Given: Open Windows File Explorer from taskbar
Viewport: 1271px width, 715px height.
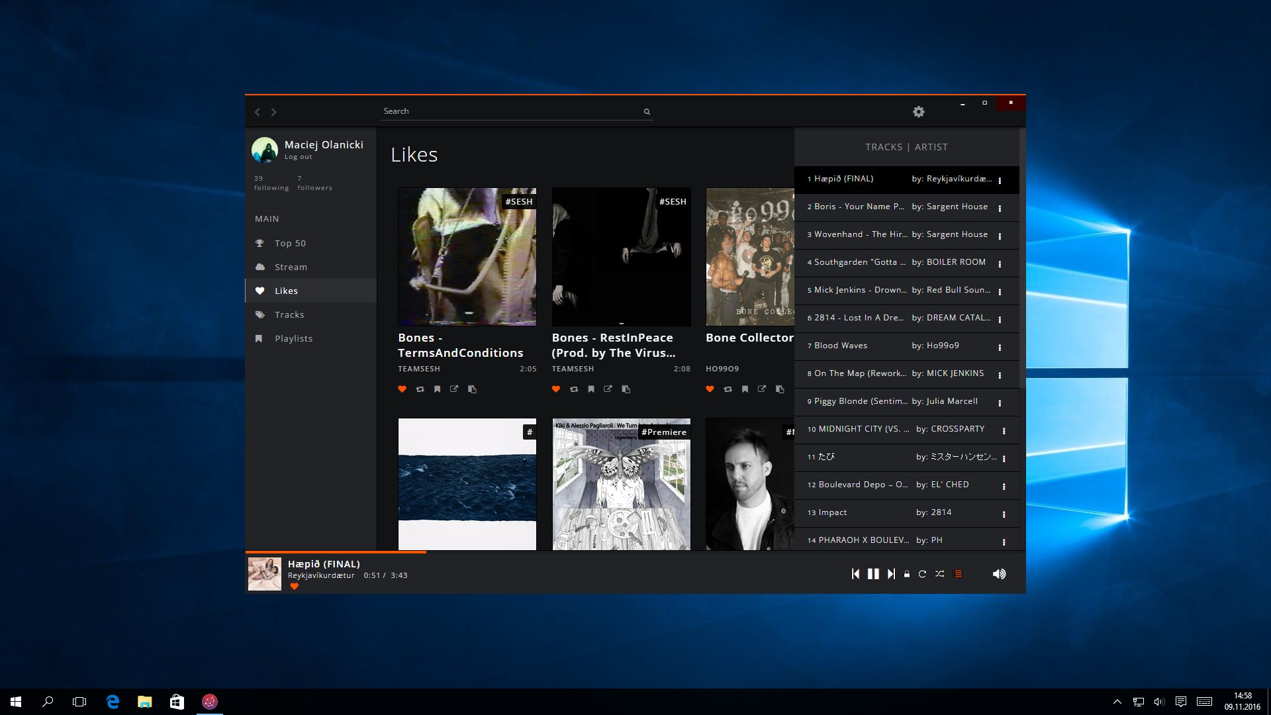Looking at the screenshot, I should coord(144,702).
